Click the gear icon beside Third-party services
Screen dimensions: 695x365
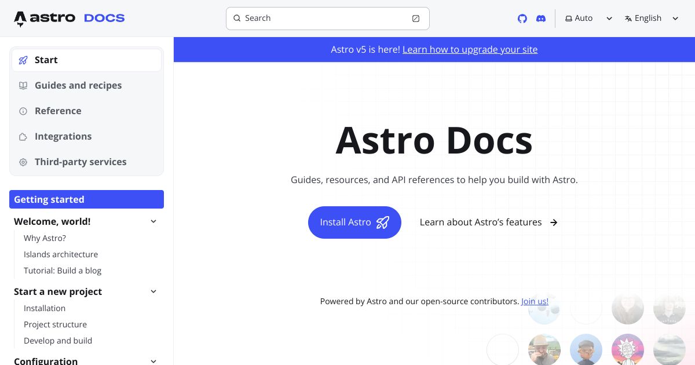click(23, 162)
